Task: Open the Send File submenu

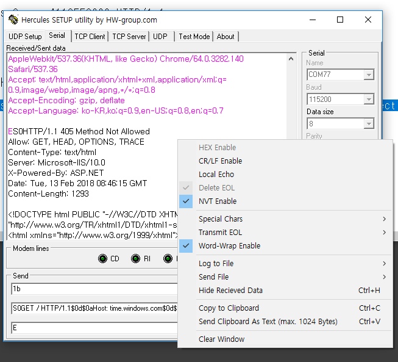Action: (285, 277)
